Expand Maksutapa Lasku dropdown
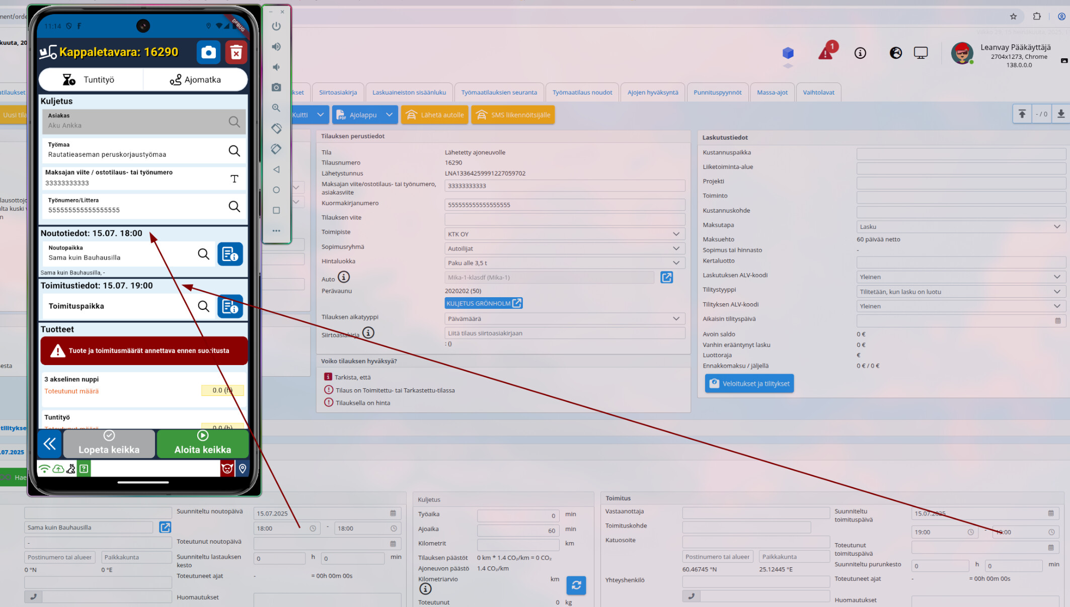The height and width of the screenshot is (607, 1070). (1056, 227)
